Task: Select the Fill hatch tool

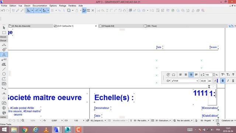Action: point(4,64)
